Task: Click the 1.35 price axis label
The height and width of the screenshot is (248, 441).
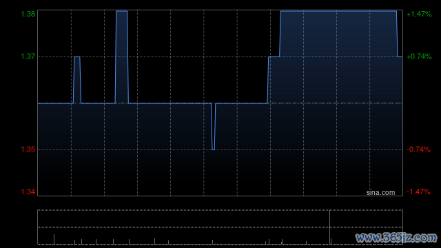Action: coord(28,149)
